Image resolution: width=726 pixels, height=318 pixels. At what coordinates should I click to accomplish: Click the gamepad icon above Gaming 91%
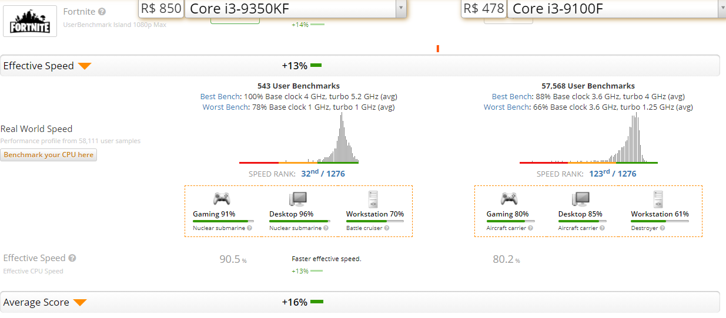click(x=222, y=198)
